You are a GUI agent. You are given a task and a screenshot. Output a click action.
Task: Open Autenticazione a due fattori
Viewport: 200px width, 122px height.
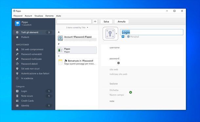[33, 74]
